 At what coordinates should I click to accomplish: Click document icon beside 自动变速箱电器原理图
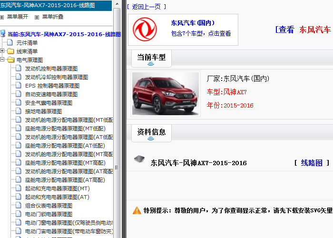pyautogui.click(x=19, y=94)
